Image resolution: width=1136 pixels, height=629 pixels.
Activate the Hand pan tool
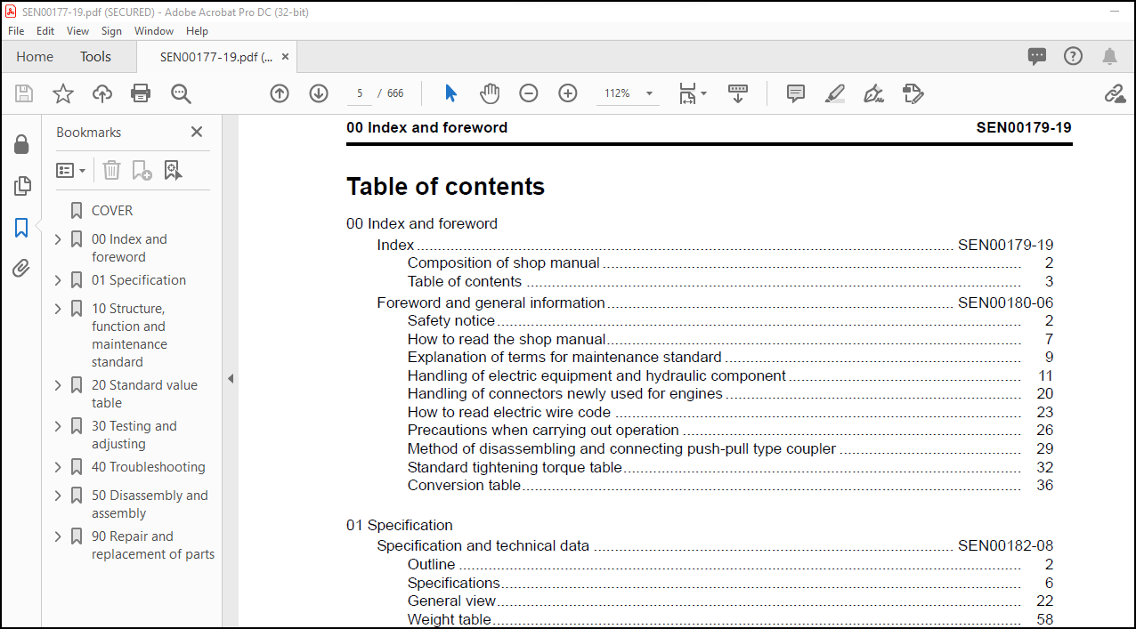click(x=490, y=93)
